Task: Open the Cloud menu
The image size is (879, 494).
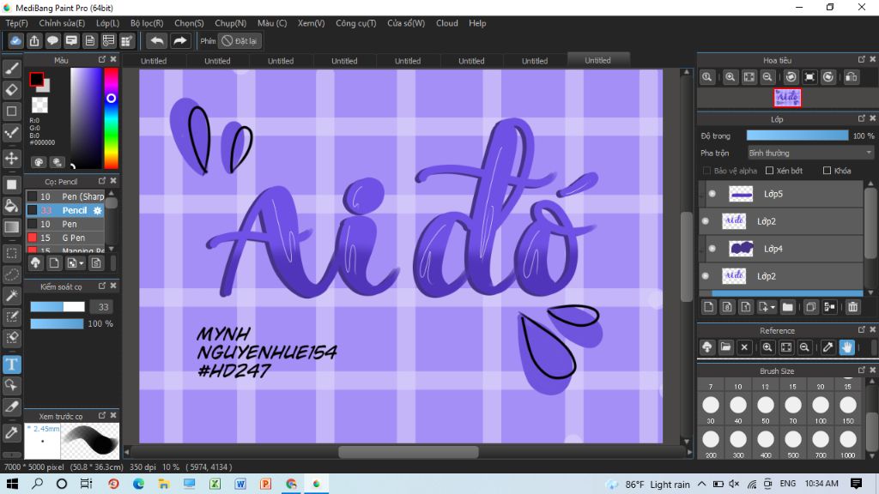Action: pos(446,23)
